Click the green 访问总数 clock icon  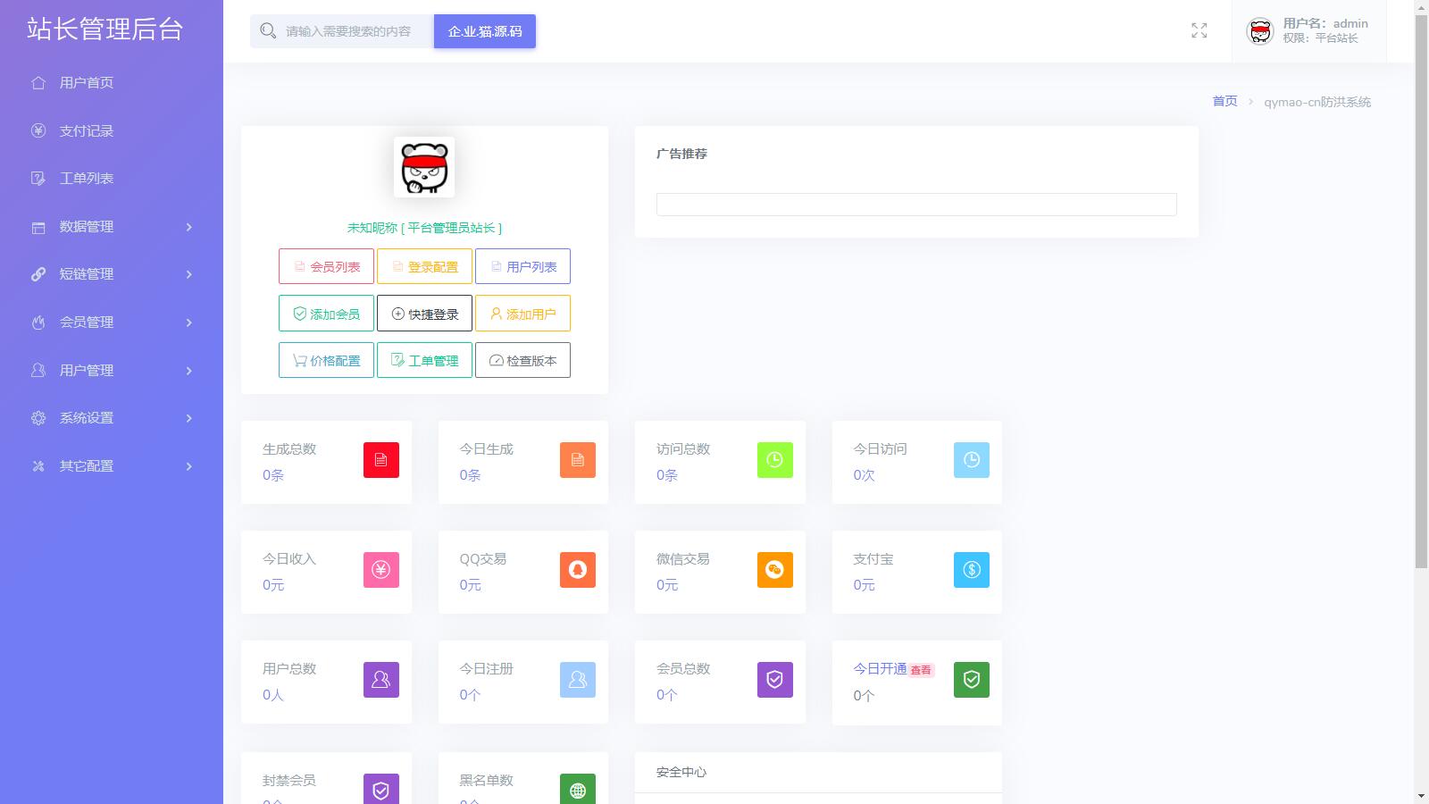point(774,460)
